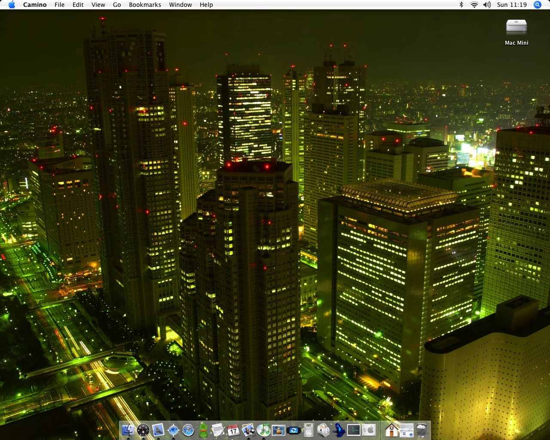Open the Bluetooth status menu
Image resolution: width=550 pixels, height=440 pixels.
461,5
